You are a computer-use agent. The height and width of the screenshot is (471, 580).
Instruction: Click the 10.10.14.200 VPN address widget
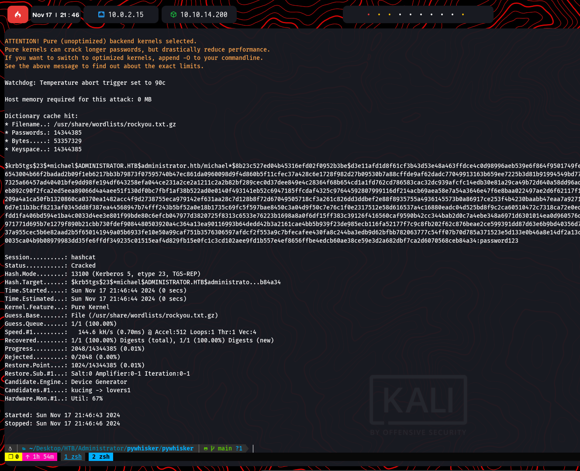204,14
